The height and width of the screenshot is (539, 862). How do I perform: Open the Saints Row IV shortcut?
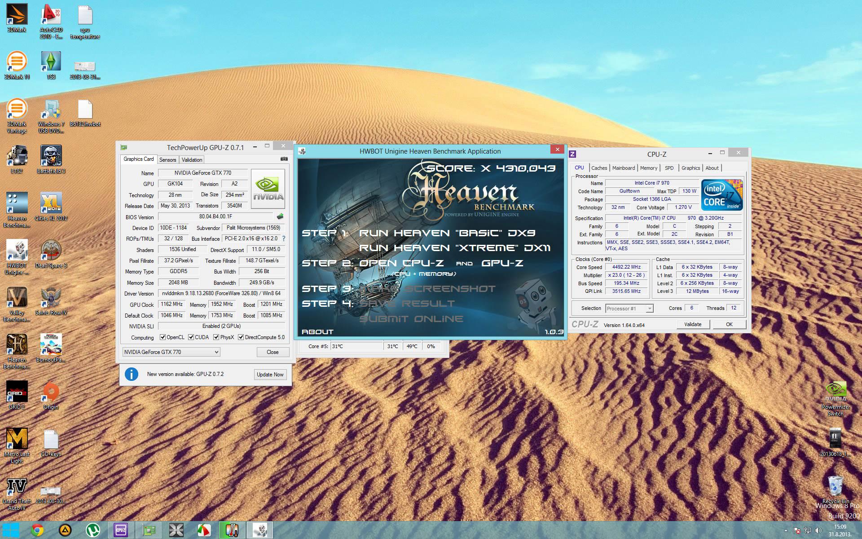pos(51,301)
